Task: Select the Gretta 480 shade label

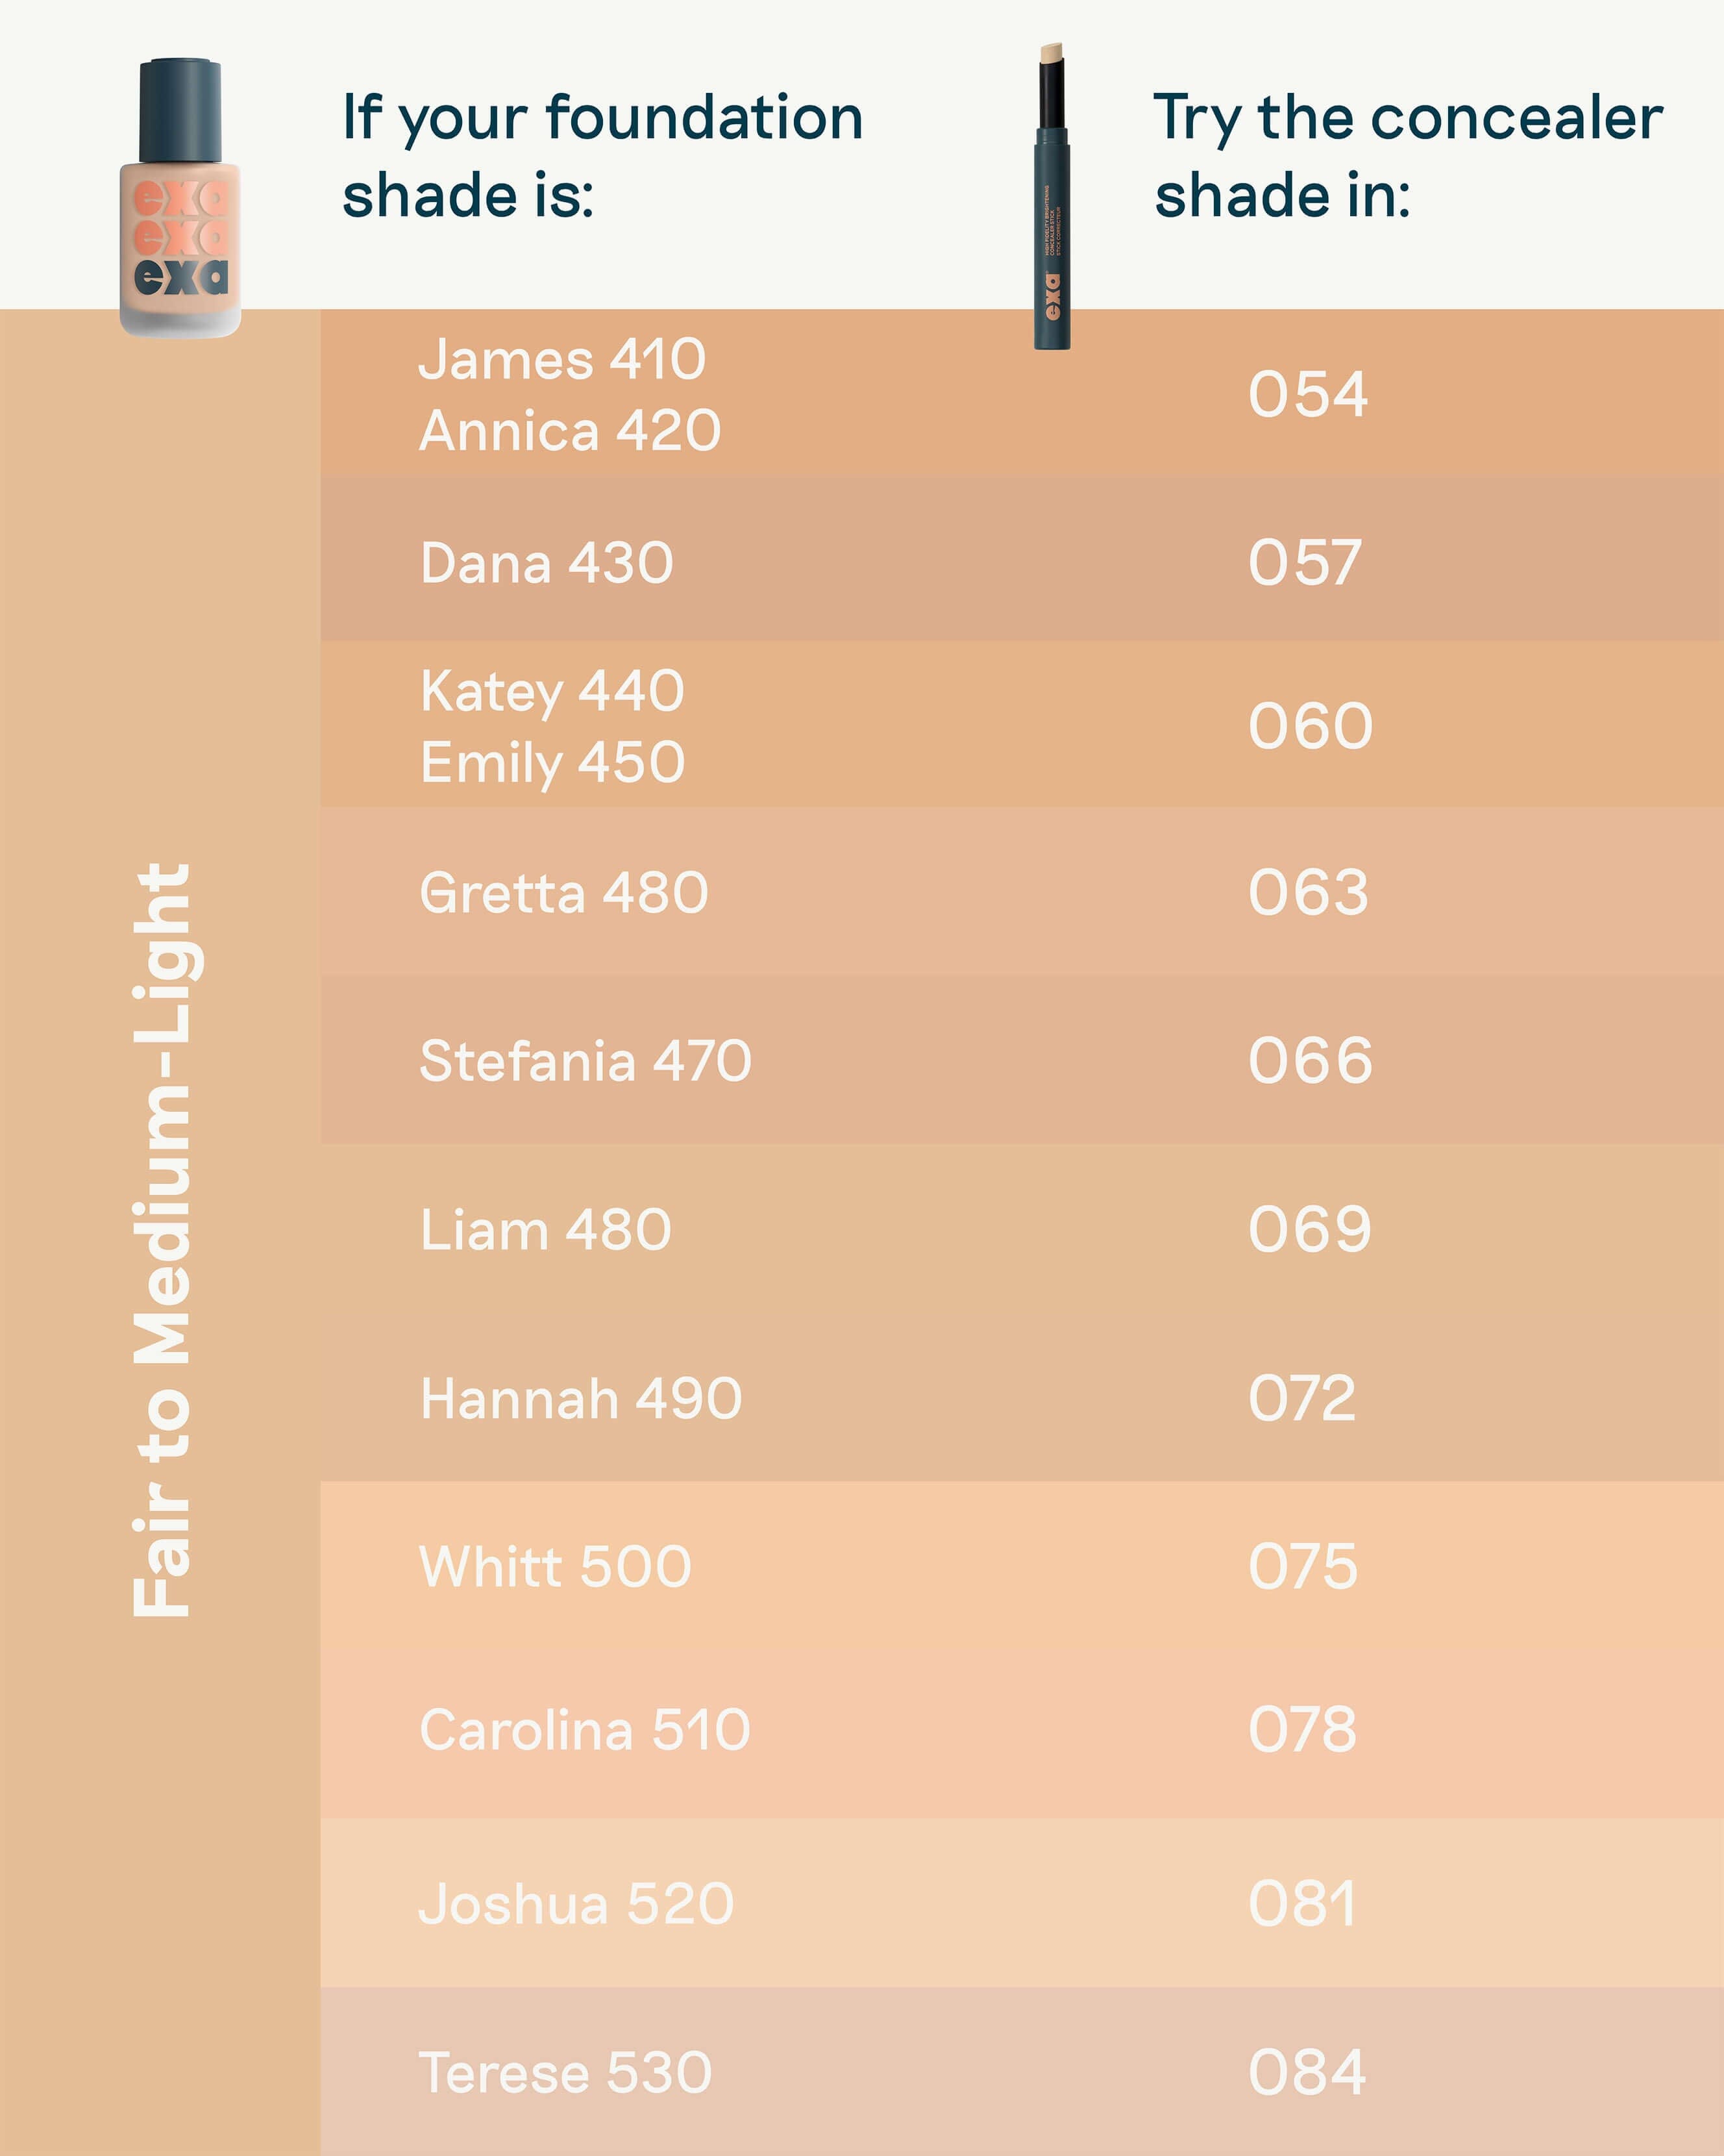Action: pos(563,893)
